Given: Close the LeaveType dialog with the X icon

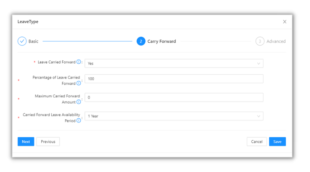Looking at the screenshot, I should point(285,22).
